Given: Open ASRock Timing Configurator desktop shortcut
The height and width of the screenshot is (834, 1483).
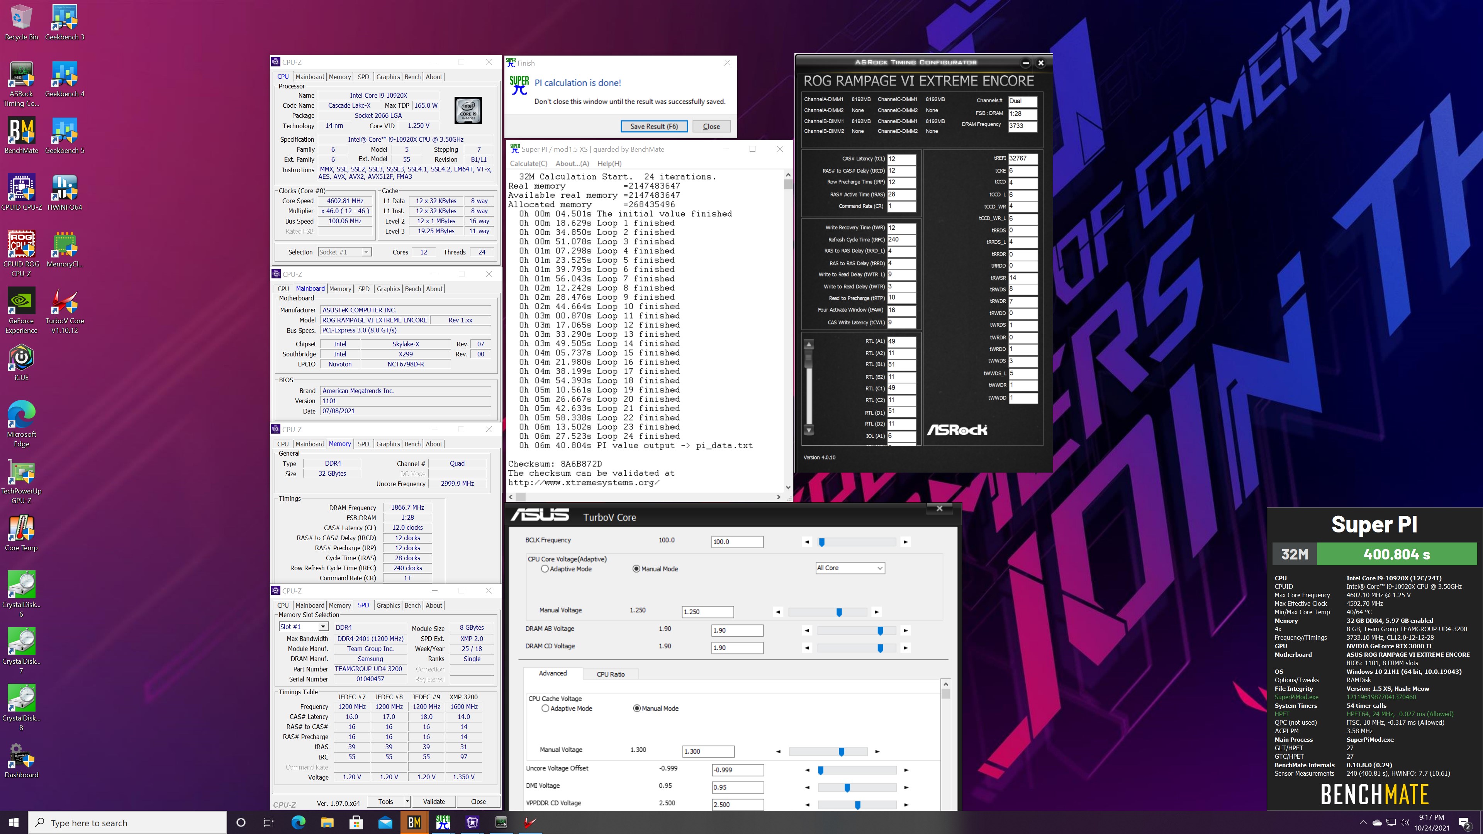Looking at the screenshot, I should point(21,85).
